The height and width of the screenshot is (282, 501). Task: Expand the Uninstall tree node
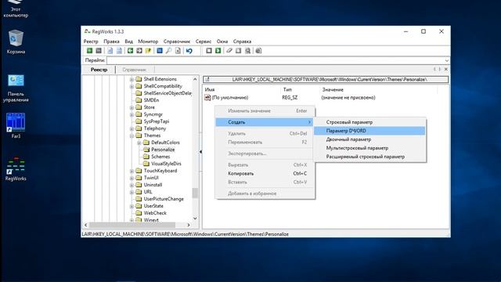tap(132, 185)
